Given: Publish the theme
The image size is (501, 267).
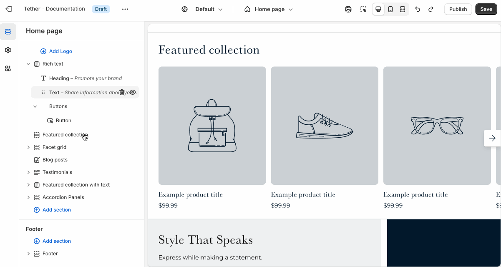Looking at the screenshot, I should click(x=458, y=9).
